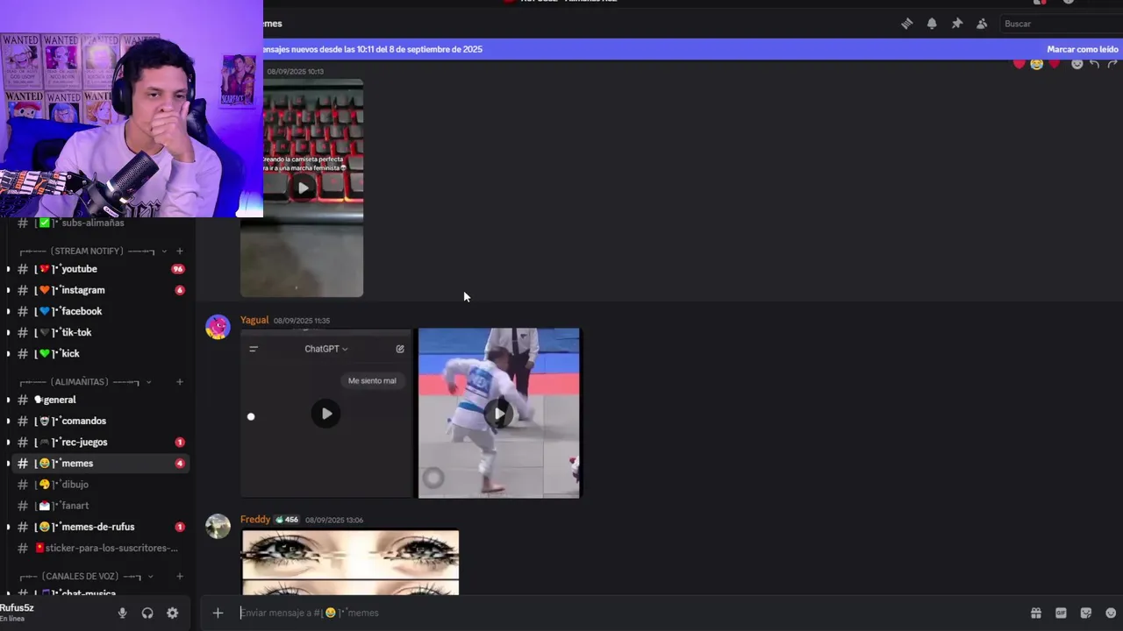Expand threads arrow beside instagram channel
Viewport: 1123px width, 631px height.
pyautogui.click(x=8, y=290)
